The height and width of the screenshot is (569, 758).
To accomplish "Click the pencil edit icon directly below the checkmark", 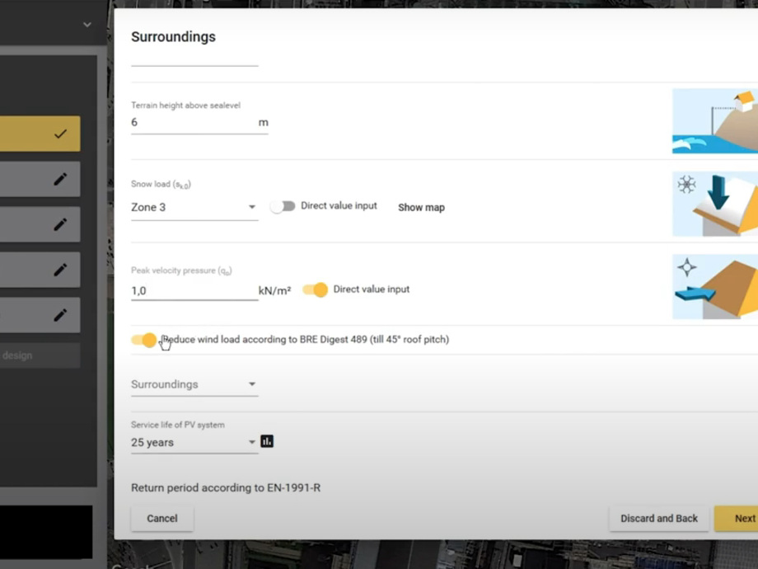I will coord(60,179).
